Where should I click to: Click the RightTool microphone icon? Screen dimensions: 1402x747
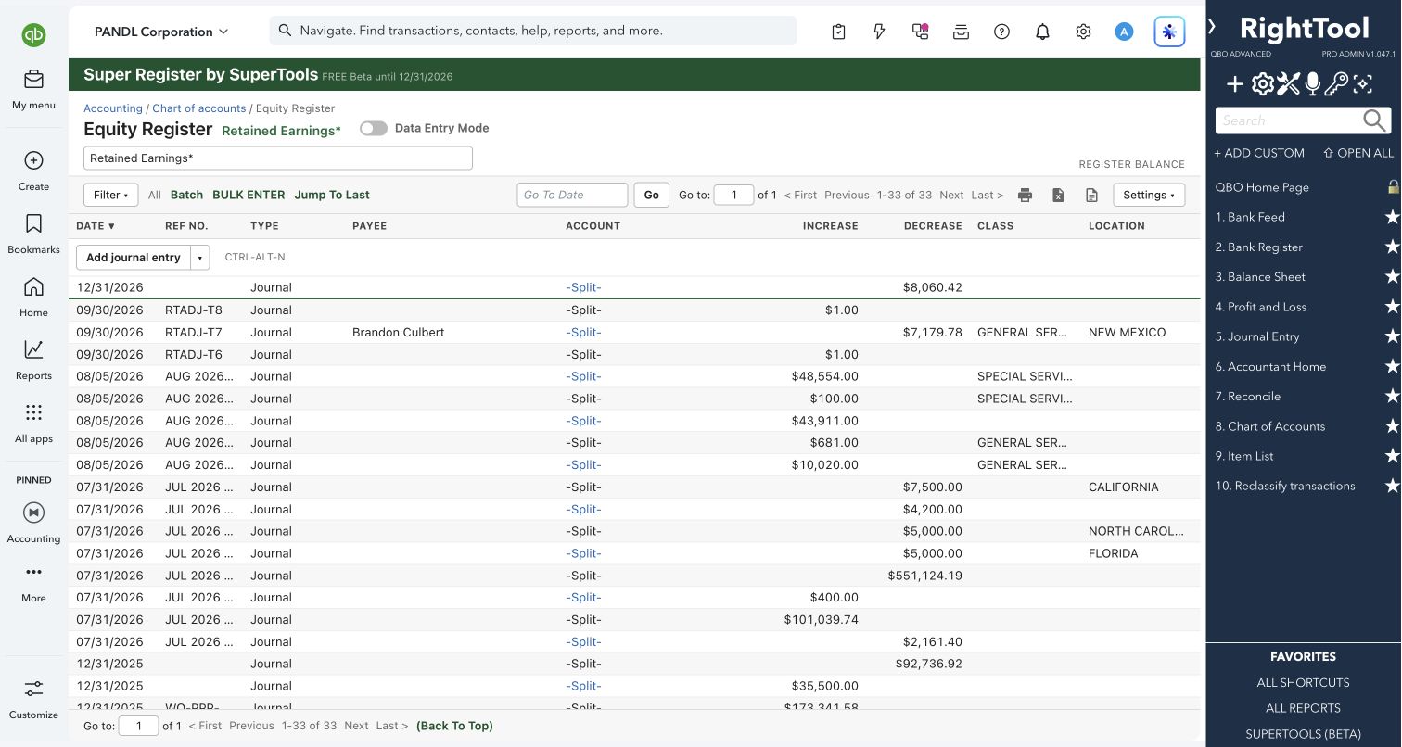1312,85
